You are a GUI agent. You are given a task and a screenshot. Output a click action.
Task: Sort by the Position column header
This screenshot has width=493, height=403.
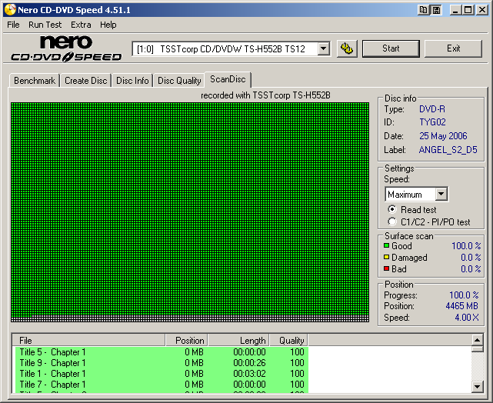186,341
